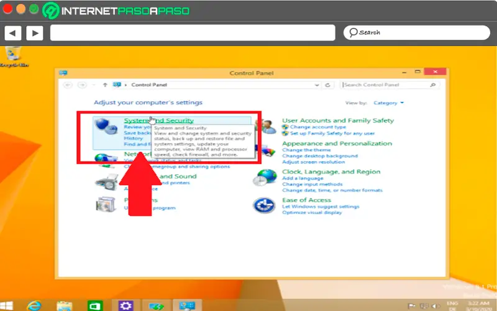The height and width of the screenshot is (311, 497).
Task: Open the recent locations arrow beside forward button
Action: click(94, 85)
